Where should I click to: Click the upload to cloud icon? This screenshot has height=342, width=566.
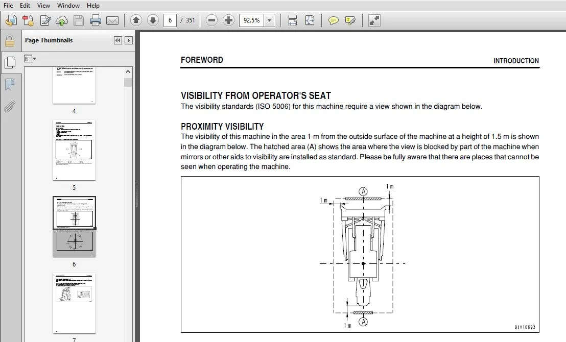click(x=62, y=20)
